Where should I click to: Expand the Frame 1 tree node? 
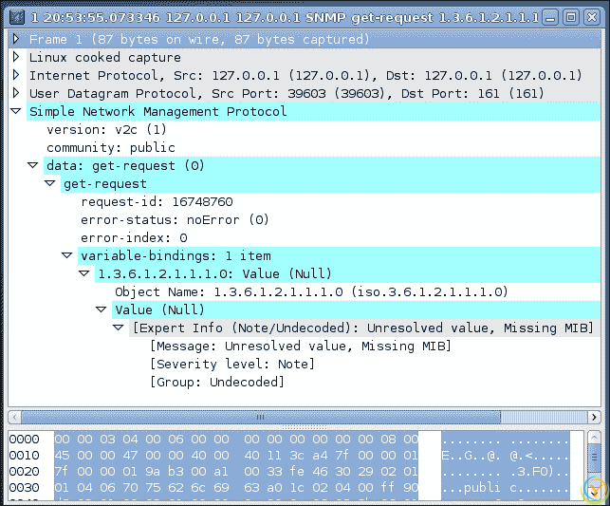pos(16,40)
